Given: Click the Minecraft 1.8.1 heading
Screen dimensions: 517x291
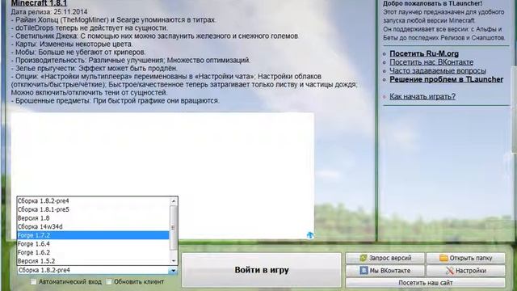Looking at the screenshot, I should [39, 3].
